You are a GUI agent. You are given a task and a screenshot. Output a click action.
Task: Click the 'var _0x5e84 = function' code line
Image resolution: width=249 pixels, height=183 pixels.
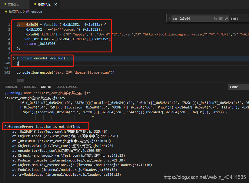pos(61,25)
